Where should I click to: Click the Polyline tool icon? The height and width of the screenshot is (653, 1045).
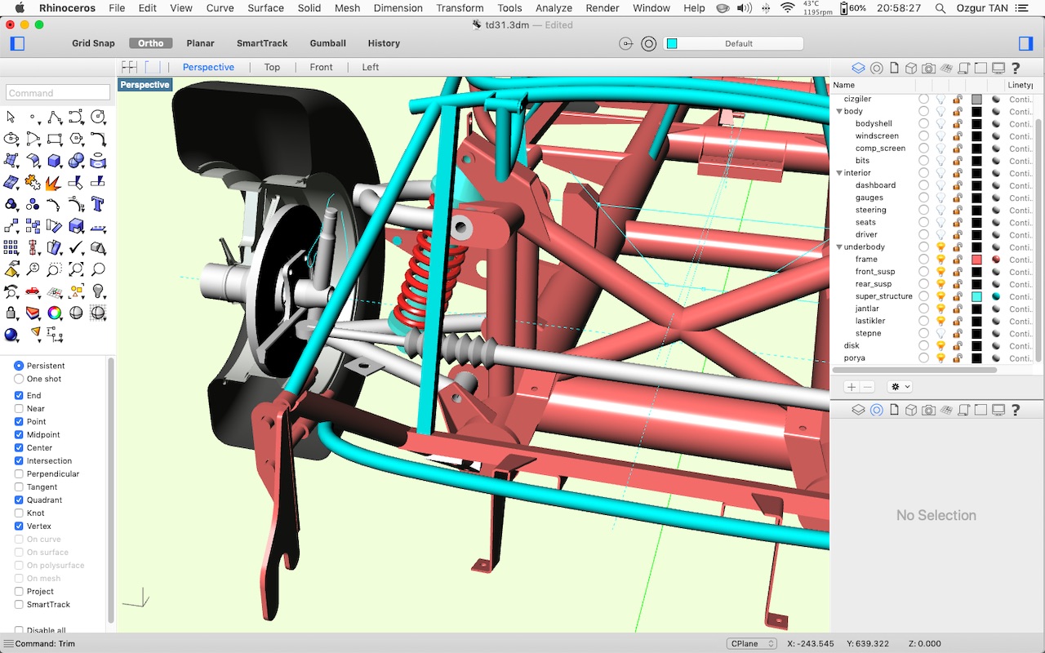point(55,117)
